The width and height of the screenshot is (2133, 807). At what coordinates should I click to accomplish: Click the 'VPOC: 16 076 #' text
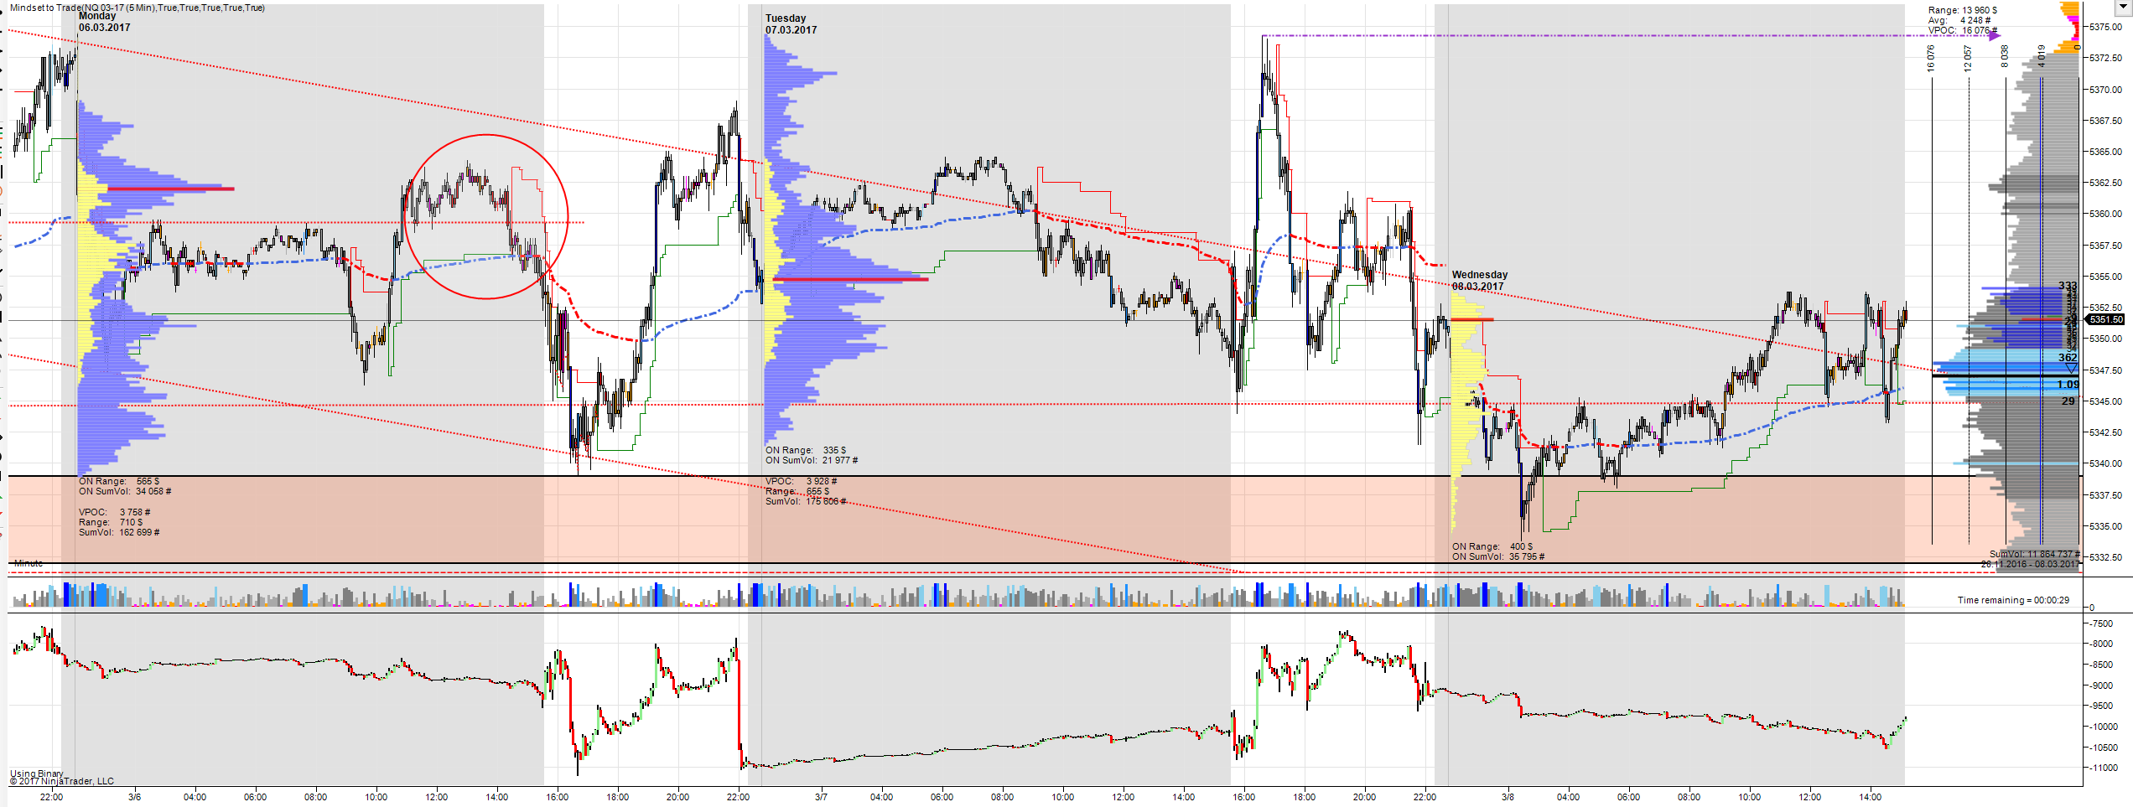pyautogui.click(x=1963, y=30)
